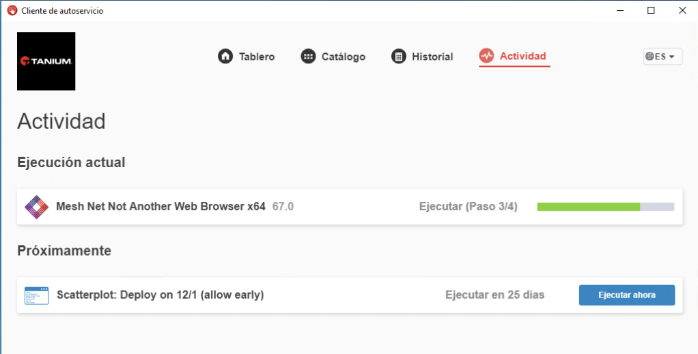
Task: Click the Actividad pulse icon
Action: [486, 57]
